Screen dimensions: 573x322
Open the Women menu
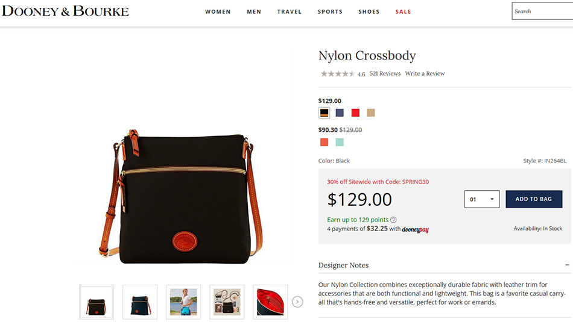(x=218, y=11)
